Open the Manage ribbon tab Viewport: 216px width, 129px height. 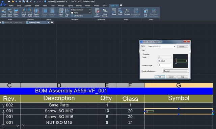(x=61, y=6)
